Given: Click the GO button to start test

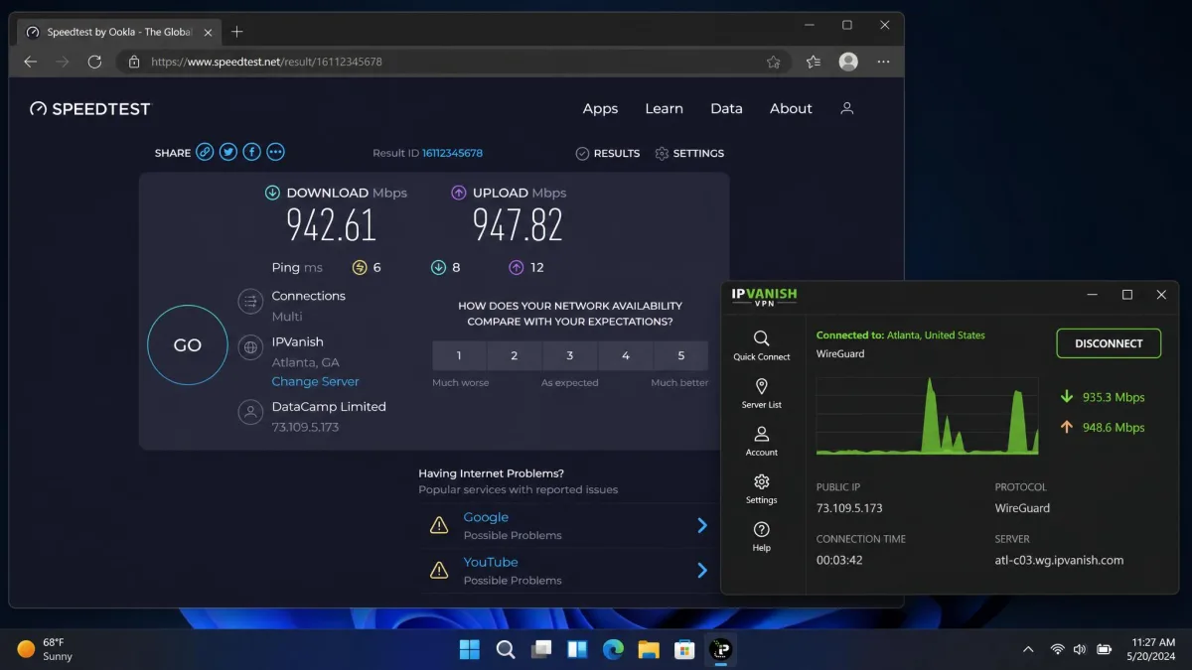Looking at the screenshot, I should click(188, 345).
